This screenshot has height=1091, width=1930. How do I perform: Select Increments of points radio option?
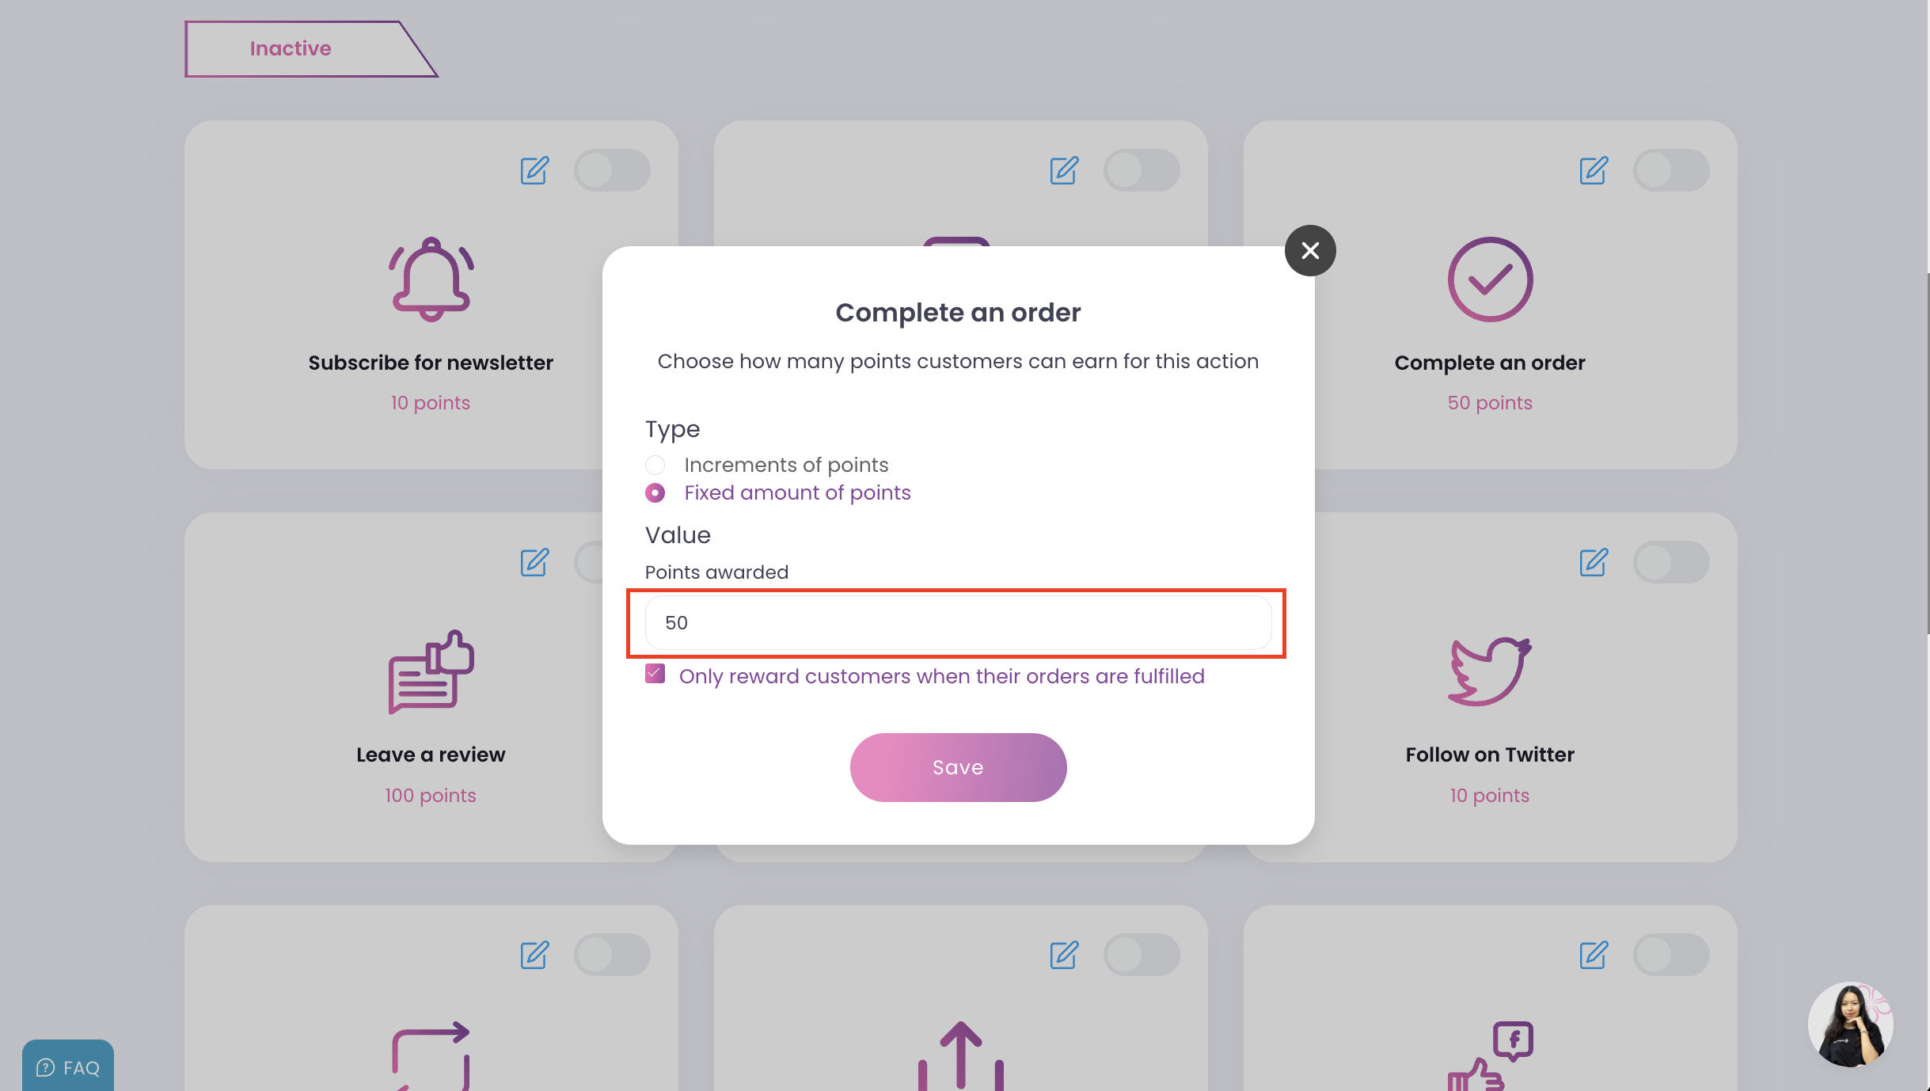(x=655, y=465)
